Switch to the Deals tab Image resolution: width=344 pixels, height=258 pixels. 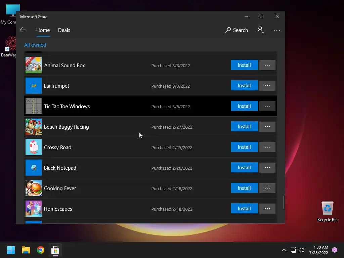[x=64, y=30]
